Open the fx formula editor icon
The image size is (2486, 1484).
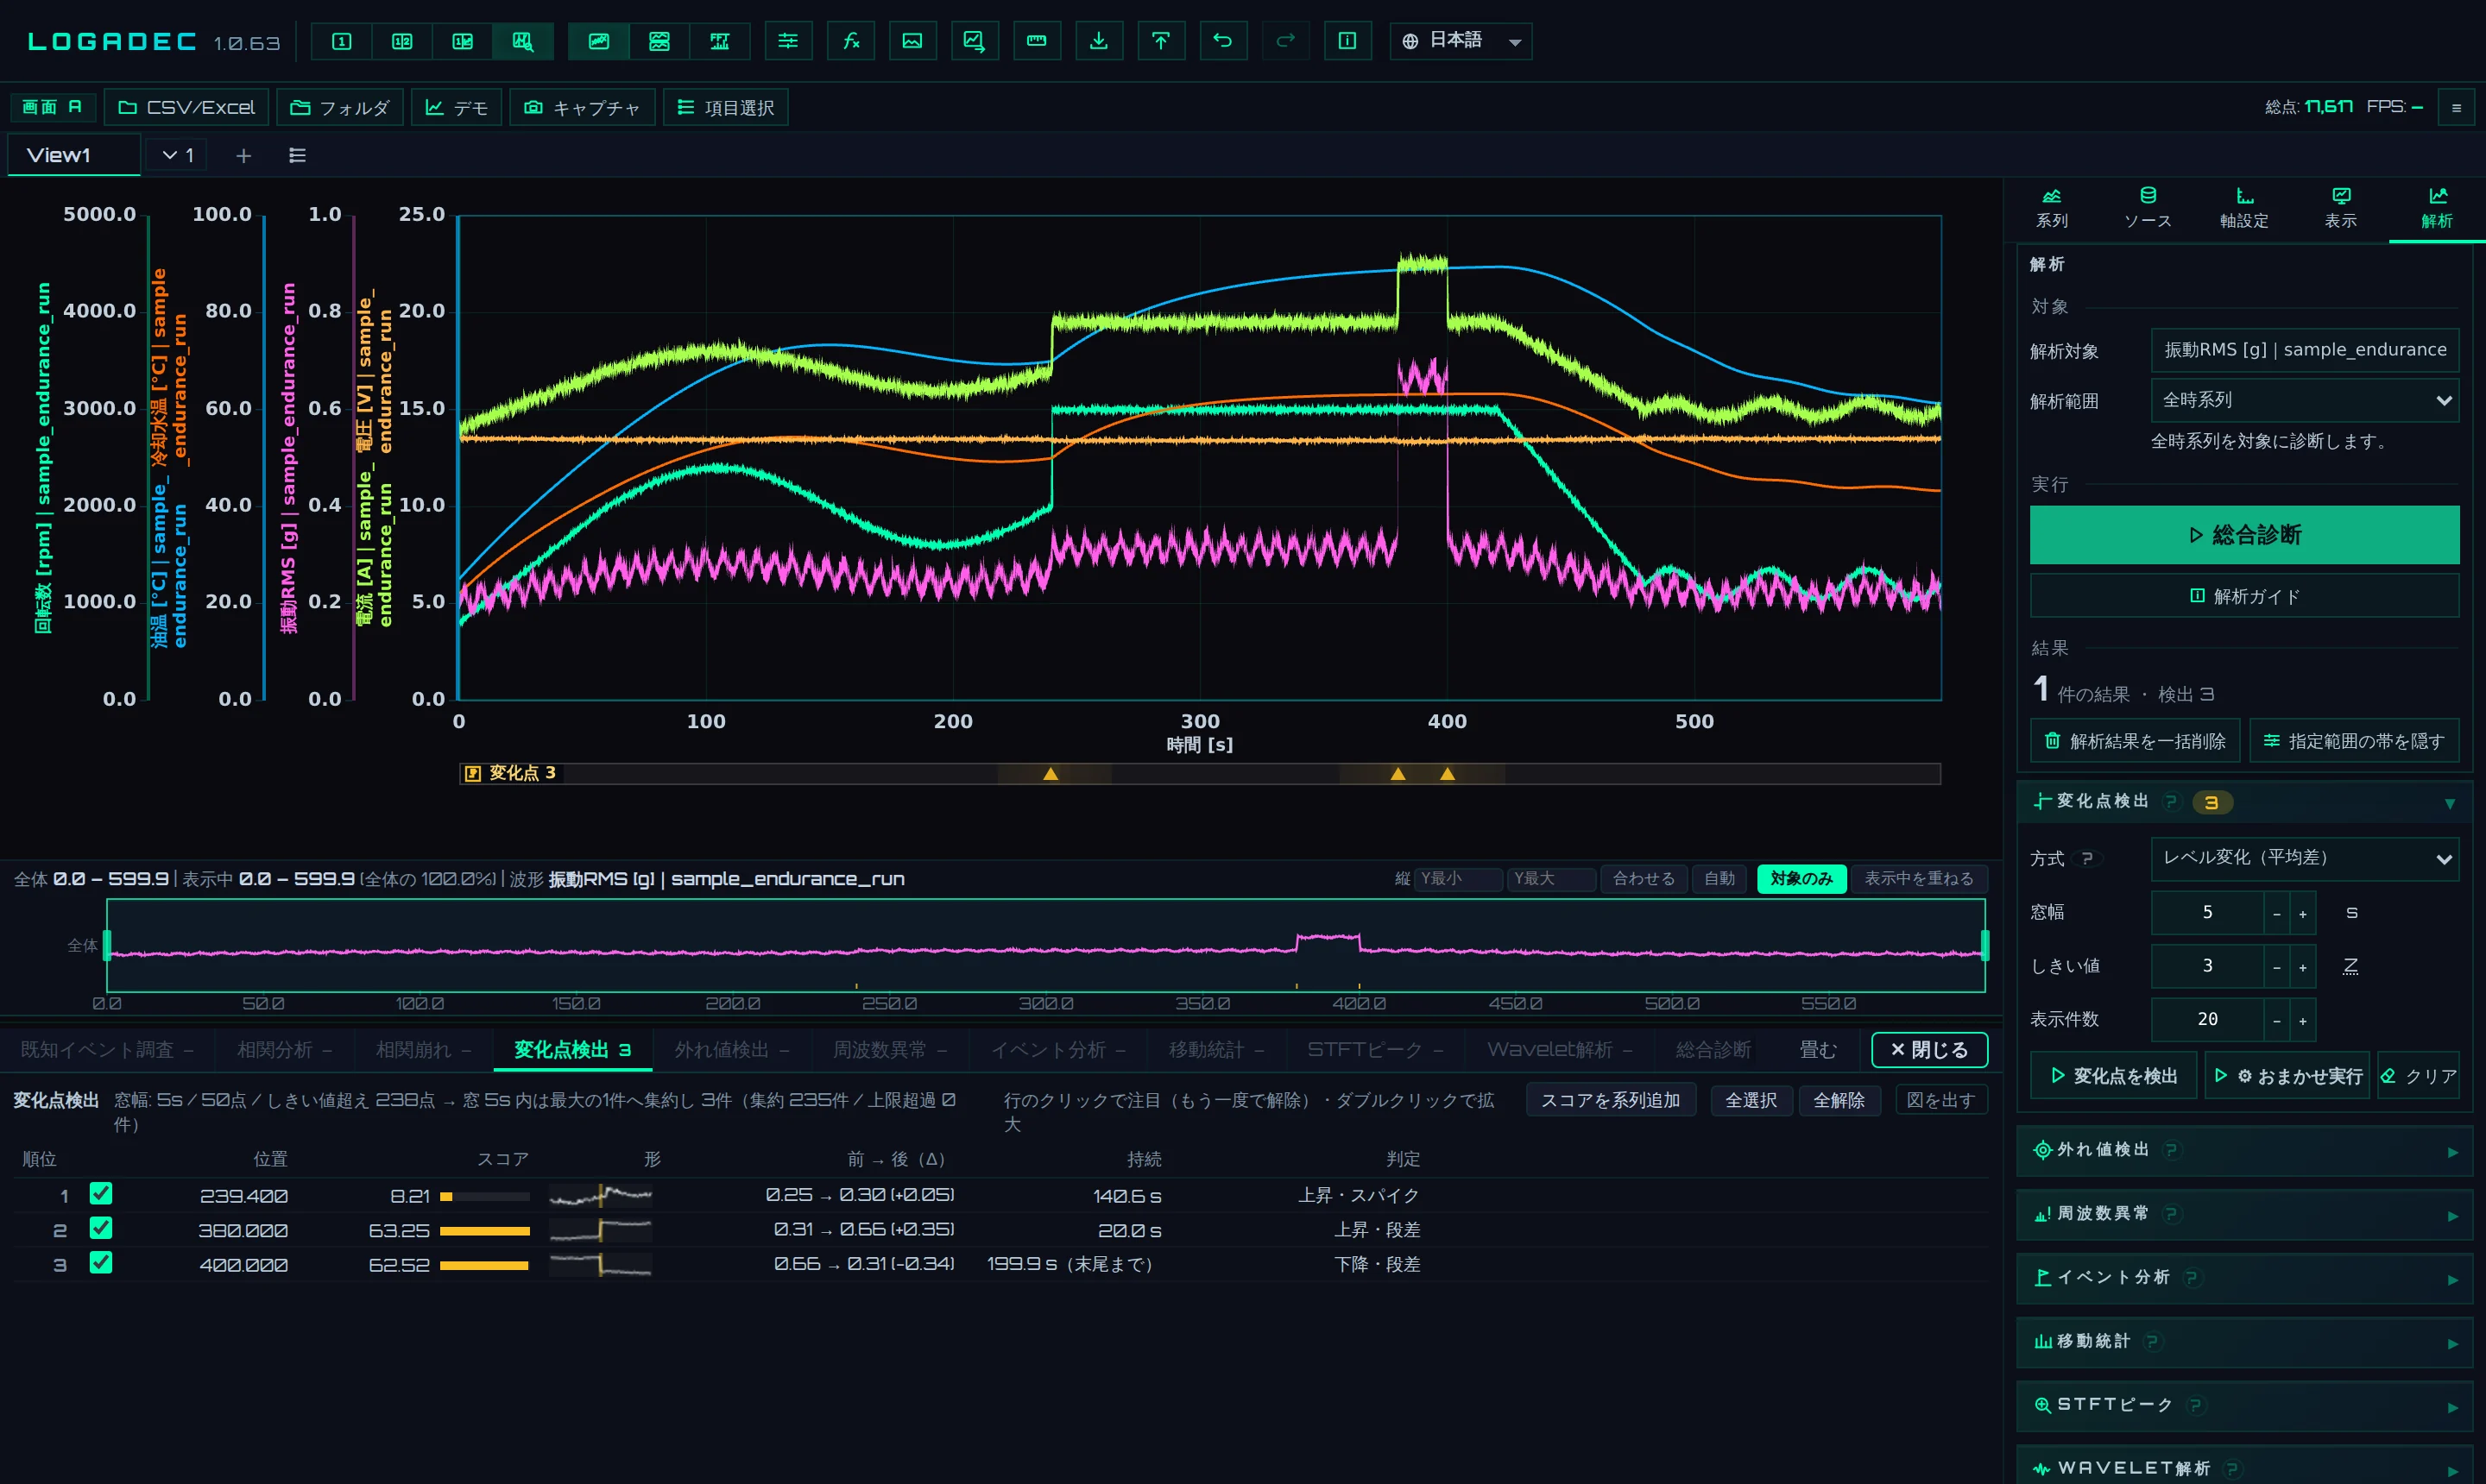(850, 41)
